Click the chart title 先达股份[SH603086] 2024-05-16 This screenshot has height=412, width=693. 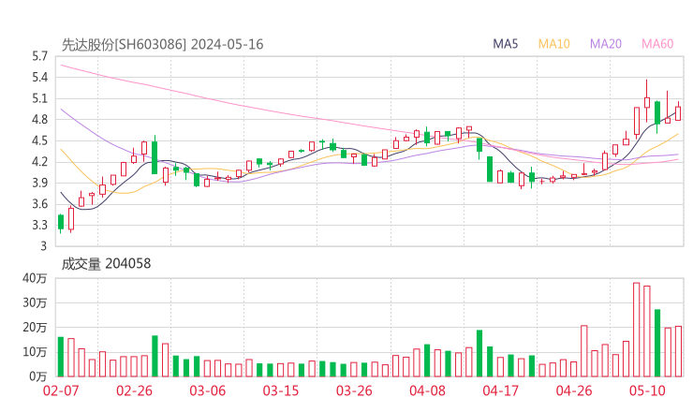coord(162,45)
